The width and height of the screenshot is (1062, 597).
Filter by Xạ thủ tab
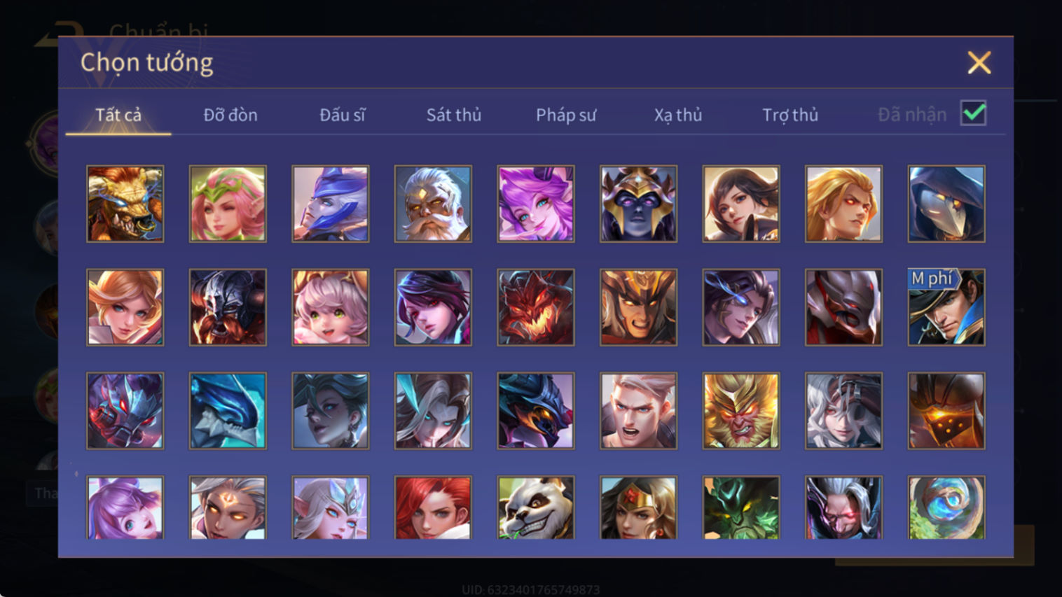click(x=678, y=115)
